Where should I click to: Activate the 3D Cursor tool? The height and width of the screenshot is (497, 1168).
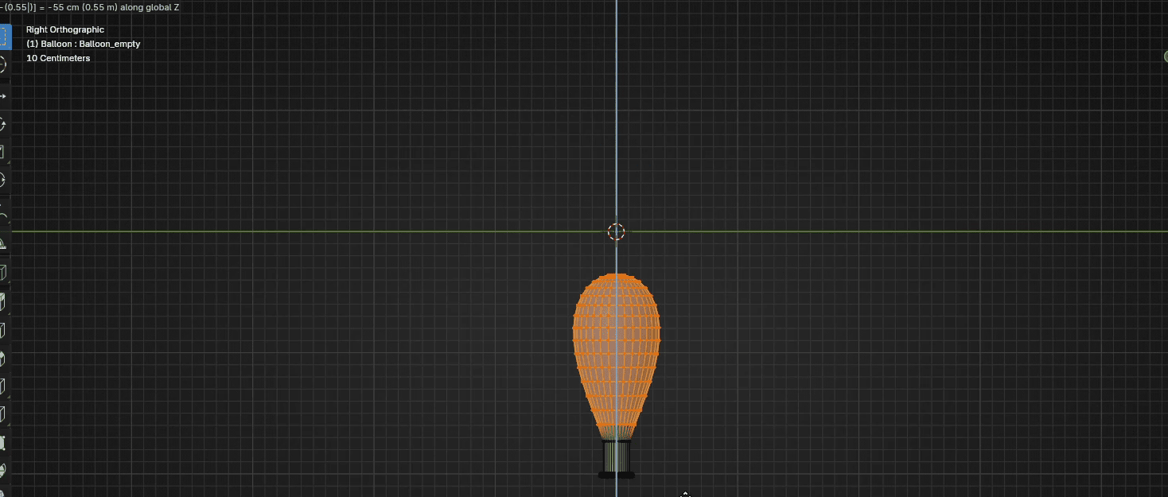4,65
